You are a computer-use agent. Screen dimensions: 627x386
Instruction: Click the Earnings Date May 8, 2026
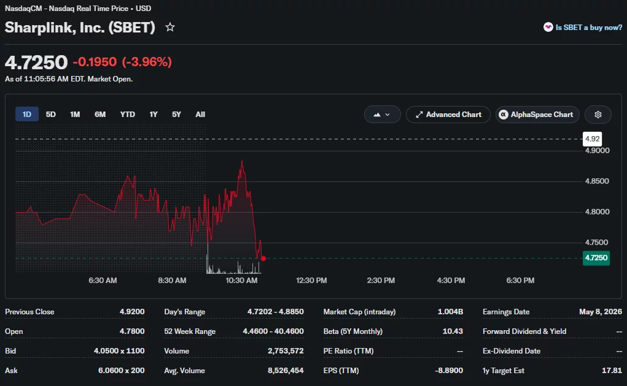[x=601, y=311]
